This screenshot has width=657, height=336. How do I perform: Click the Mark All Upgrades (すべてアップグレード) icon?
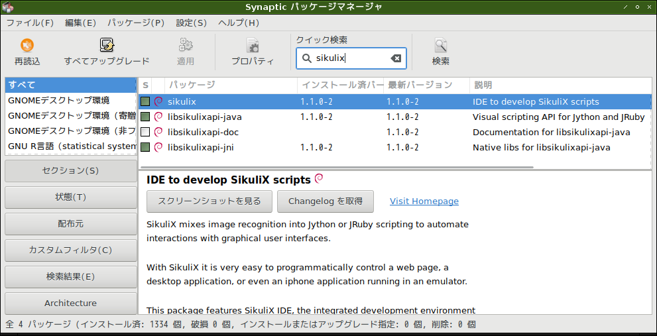[x=107, y=45]
